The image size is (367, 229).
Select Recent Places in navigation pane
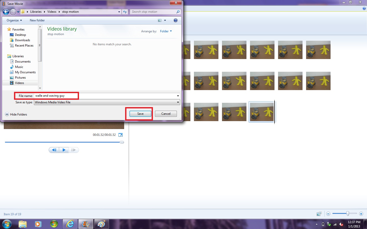[x=24, y=46]
